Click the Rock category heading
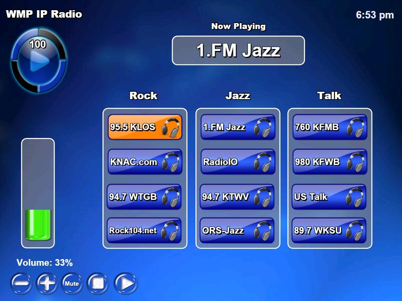The image size is (402, 301). [x=144, y=96]
